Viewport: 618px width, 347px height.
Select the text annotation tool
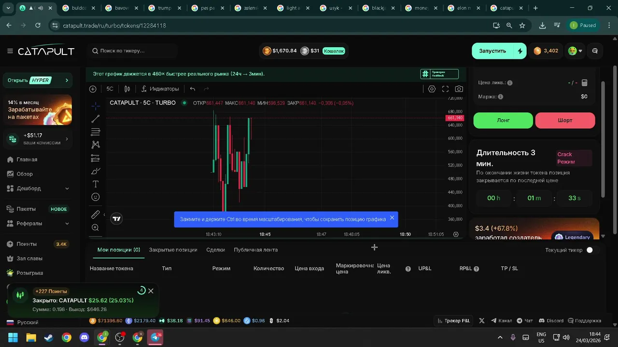pos(96,184)
